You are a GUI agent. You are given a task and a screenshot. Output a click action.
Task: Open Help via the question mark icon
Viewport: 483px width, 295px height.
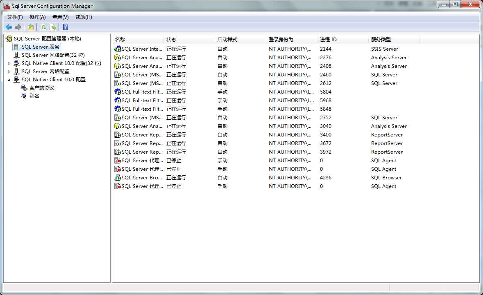pyautogui.click(x=65, y=27)
